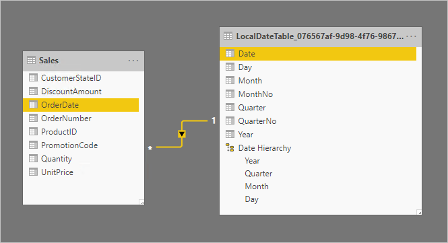Click the Sales table resize handle corner
This screenshot has width=448, height=243.
click(141, 202)
